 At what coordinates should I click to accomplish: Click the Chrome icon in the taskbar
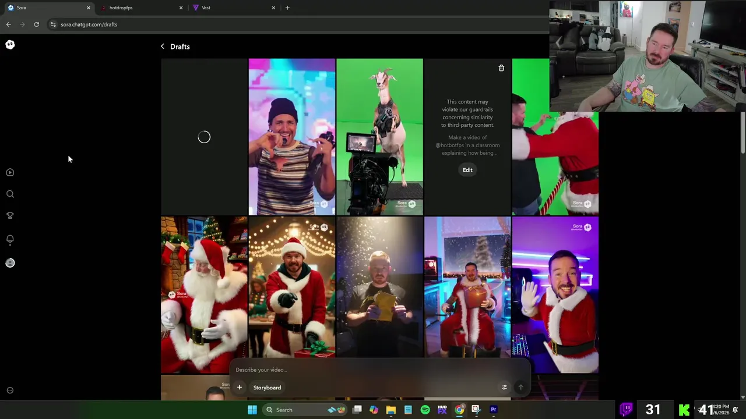tap(459, 410)
